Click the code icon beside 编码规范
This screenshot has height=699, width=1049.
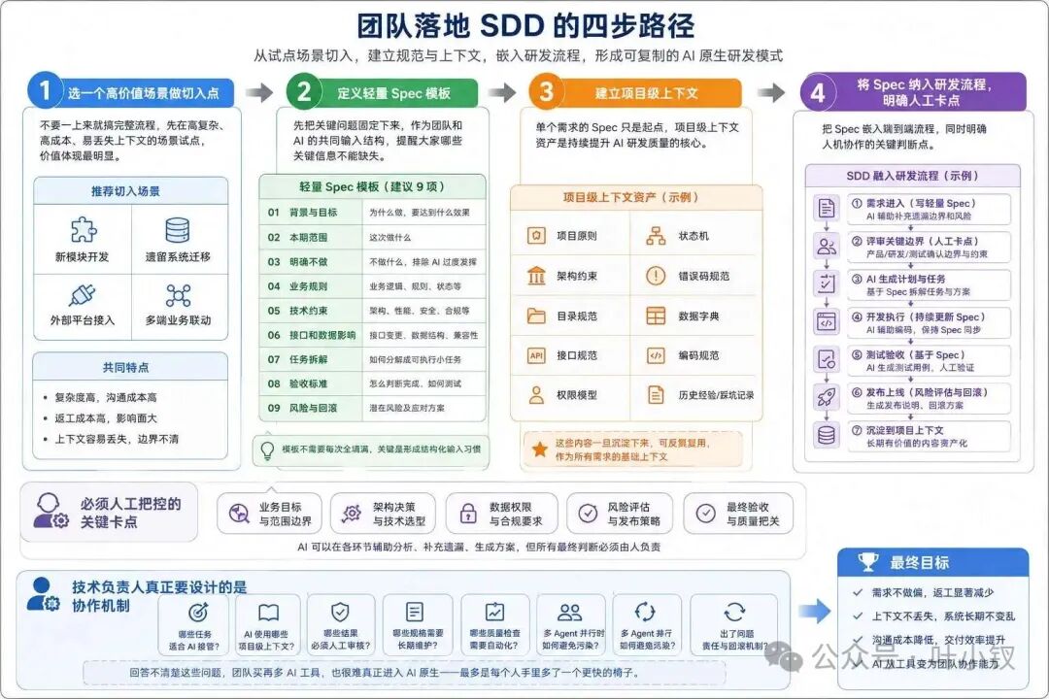click(x=656, y=356)
